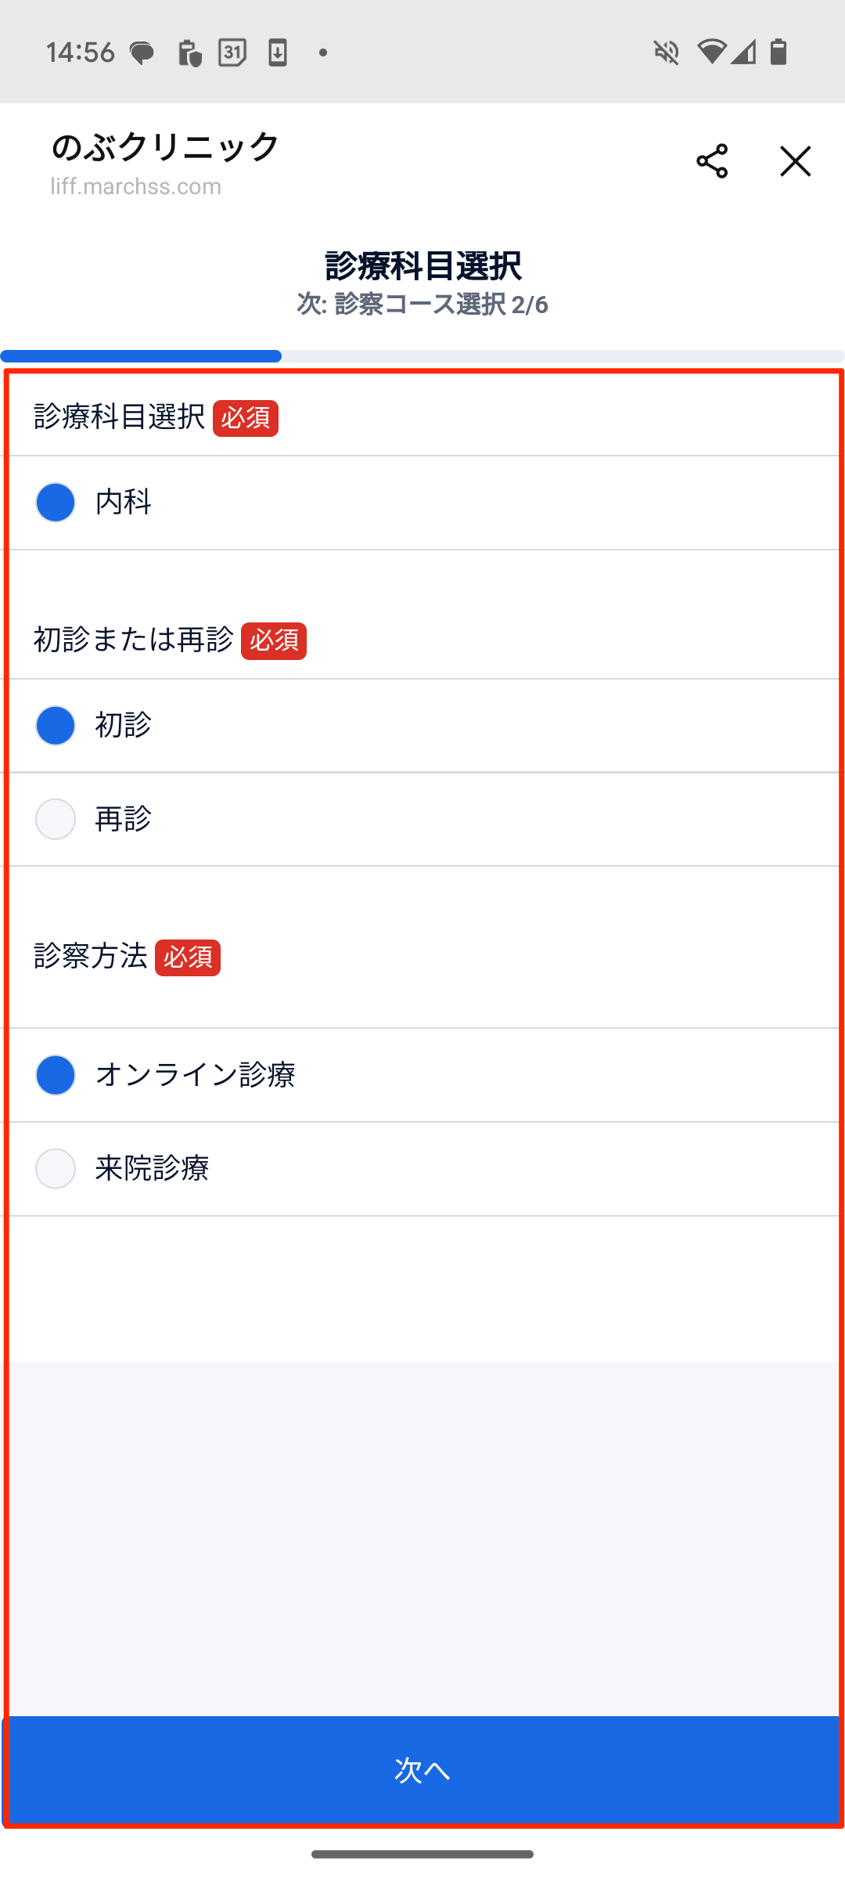Select the オンライン診療 option

click(x=55, y=1074)
